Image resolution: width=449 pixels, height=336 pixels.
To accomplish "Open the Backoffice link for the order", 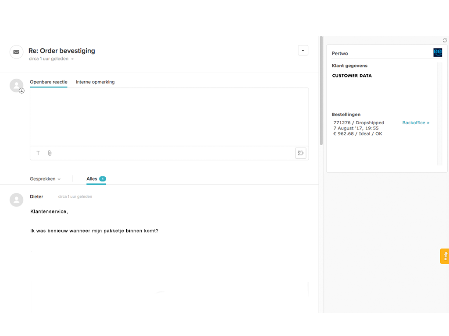I will point(416,123).
